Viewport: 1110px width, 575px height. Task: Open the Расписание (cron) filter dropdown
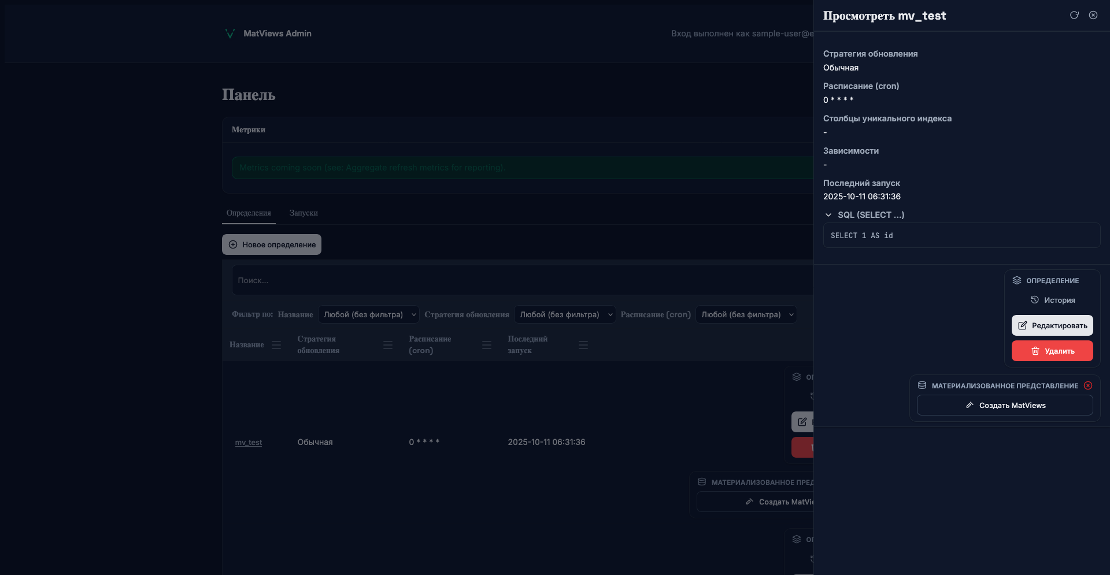[746, 314]
